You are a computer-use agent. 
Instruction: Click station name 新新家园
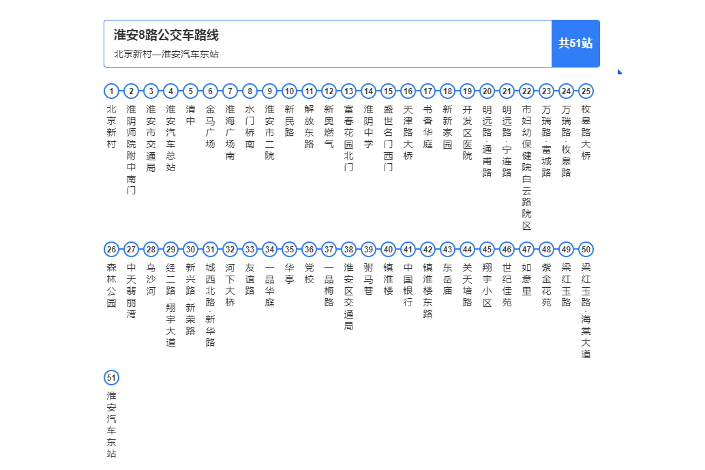(448, 127)
